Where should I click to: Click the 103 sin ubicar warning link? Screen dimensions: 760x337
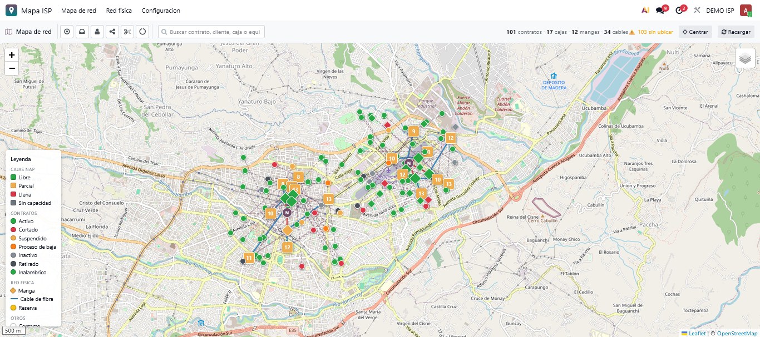(x=651, y=32)
